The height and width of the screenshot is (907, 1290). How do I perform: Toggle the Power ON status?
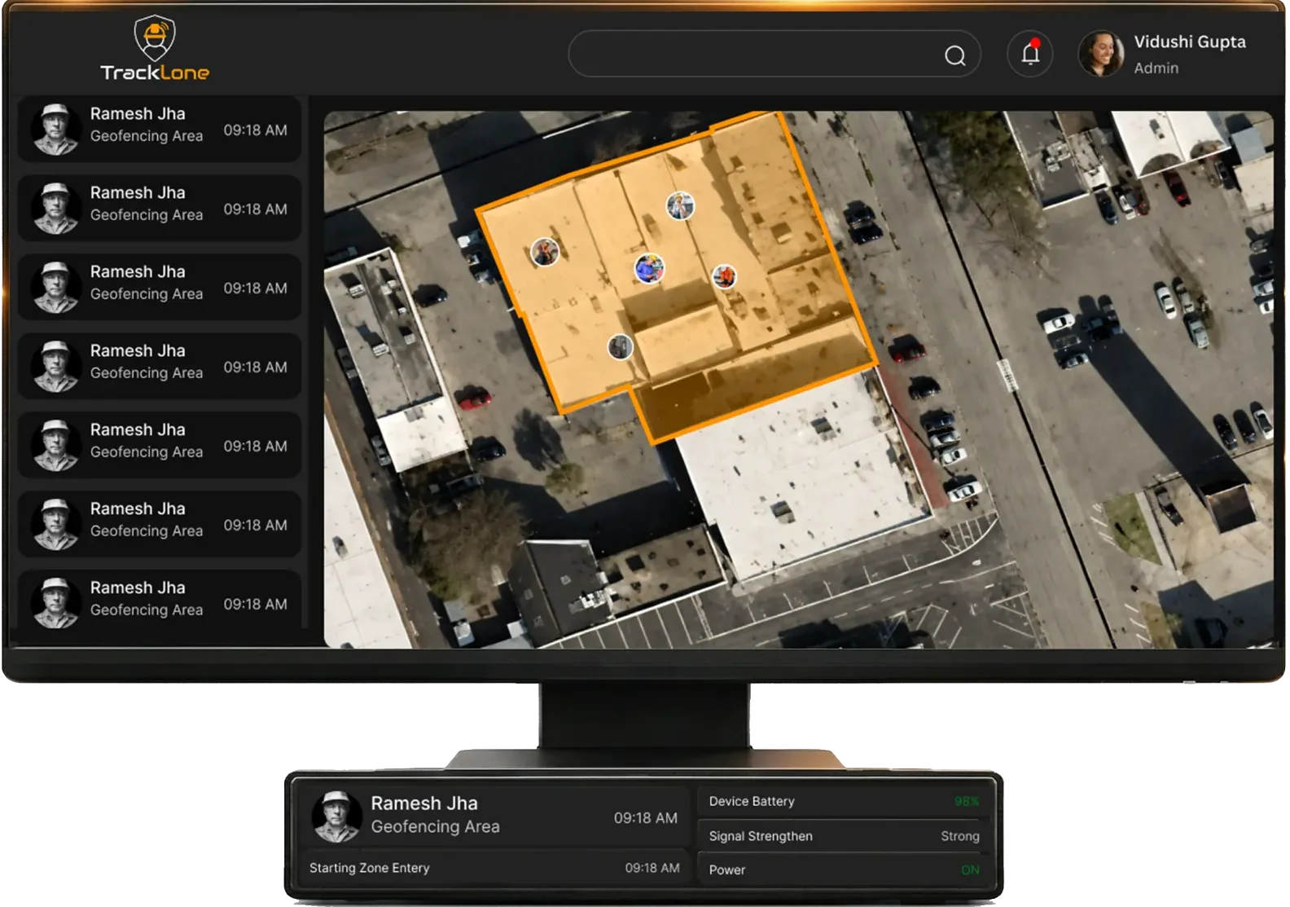tap(969, 870)
